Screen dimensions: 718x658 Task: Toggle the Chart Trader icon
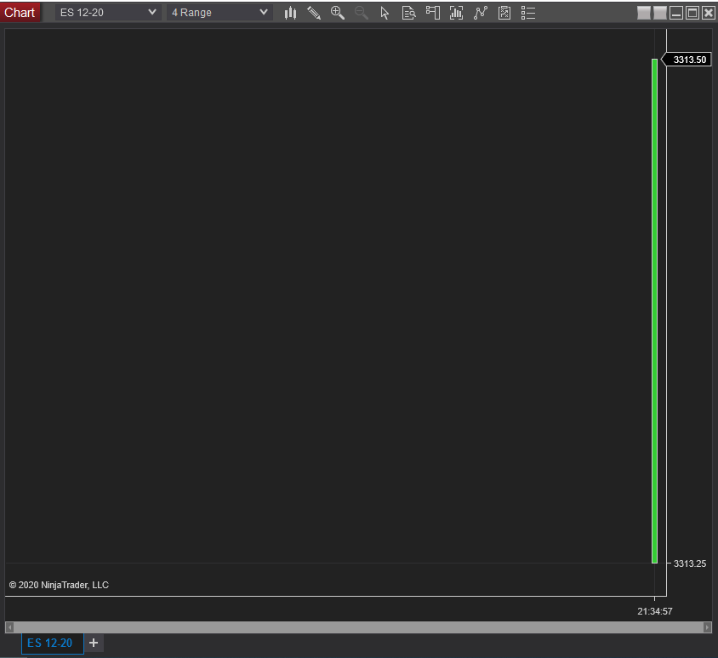point(433,13)
